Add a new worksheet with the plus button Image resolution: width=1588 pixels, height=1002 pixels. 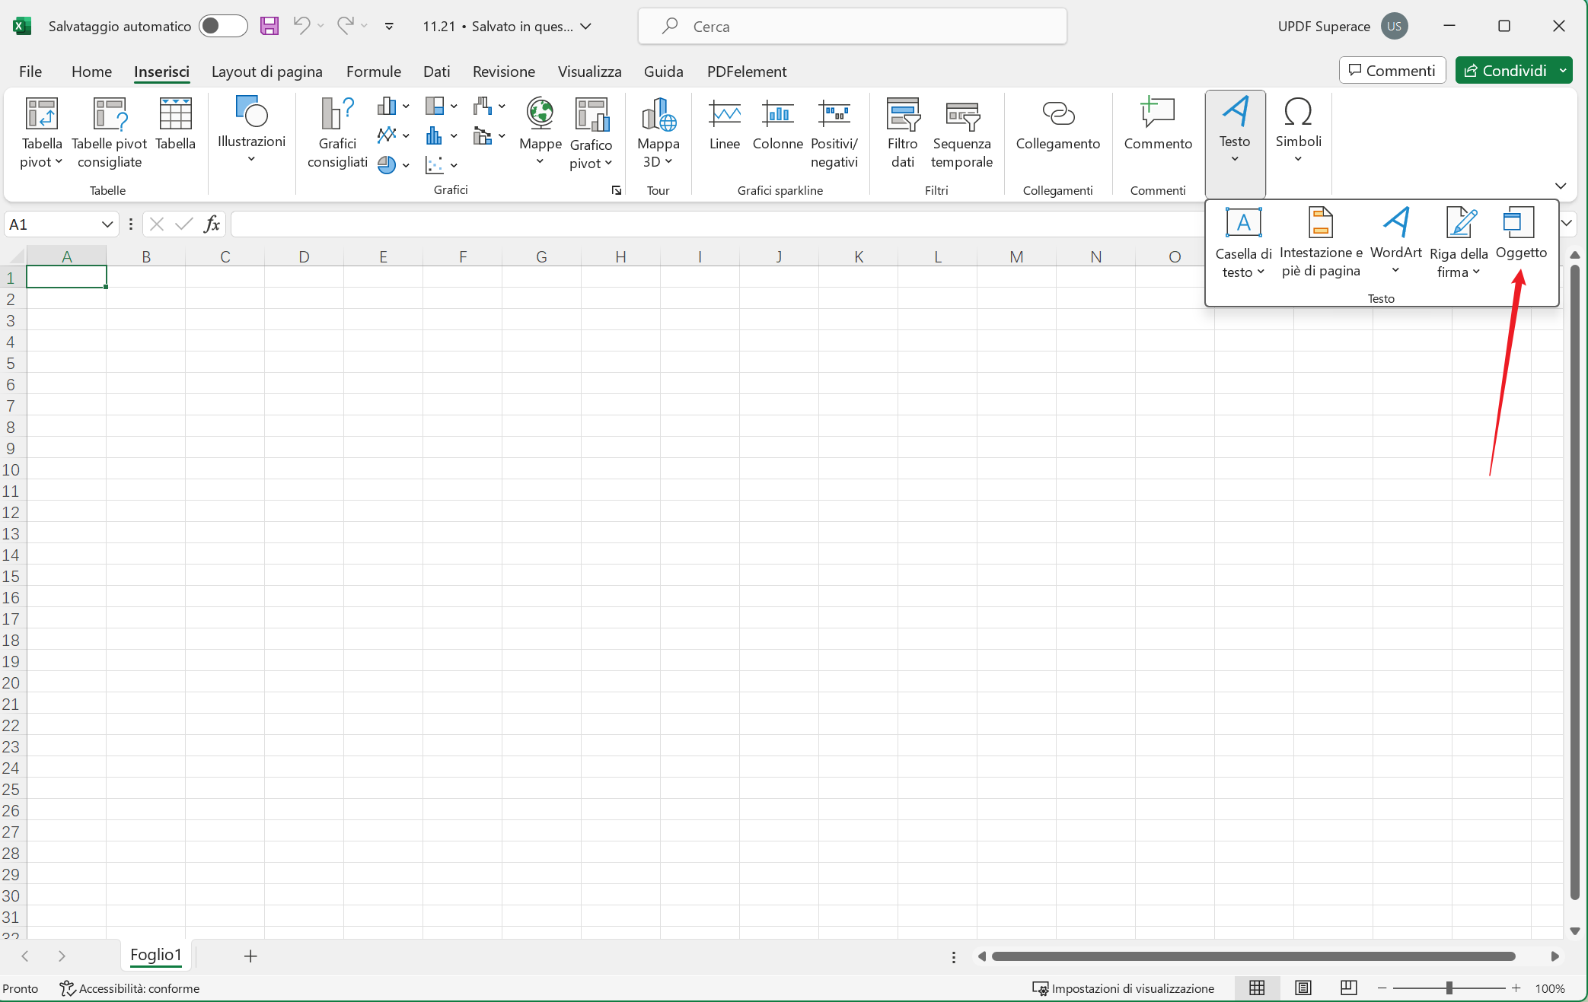(x=250, y=956)
